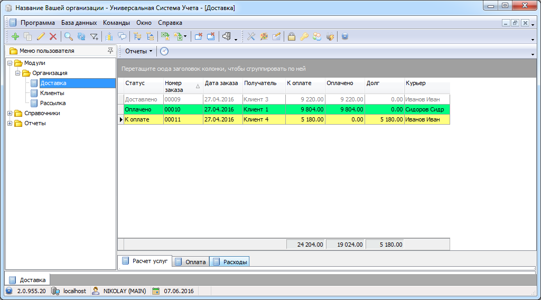Viewport: 541px width, 300px height.
Task: Click the notepad with pencil toolbar icon
Action: [x=276, y=36]
